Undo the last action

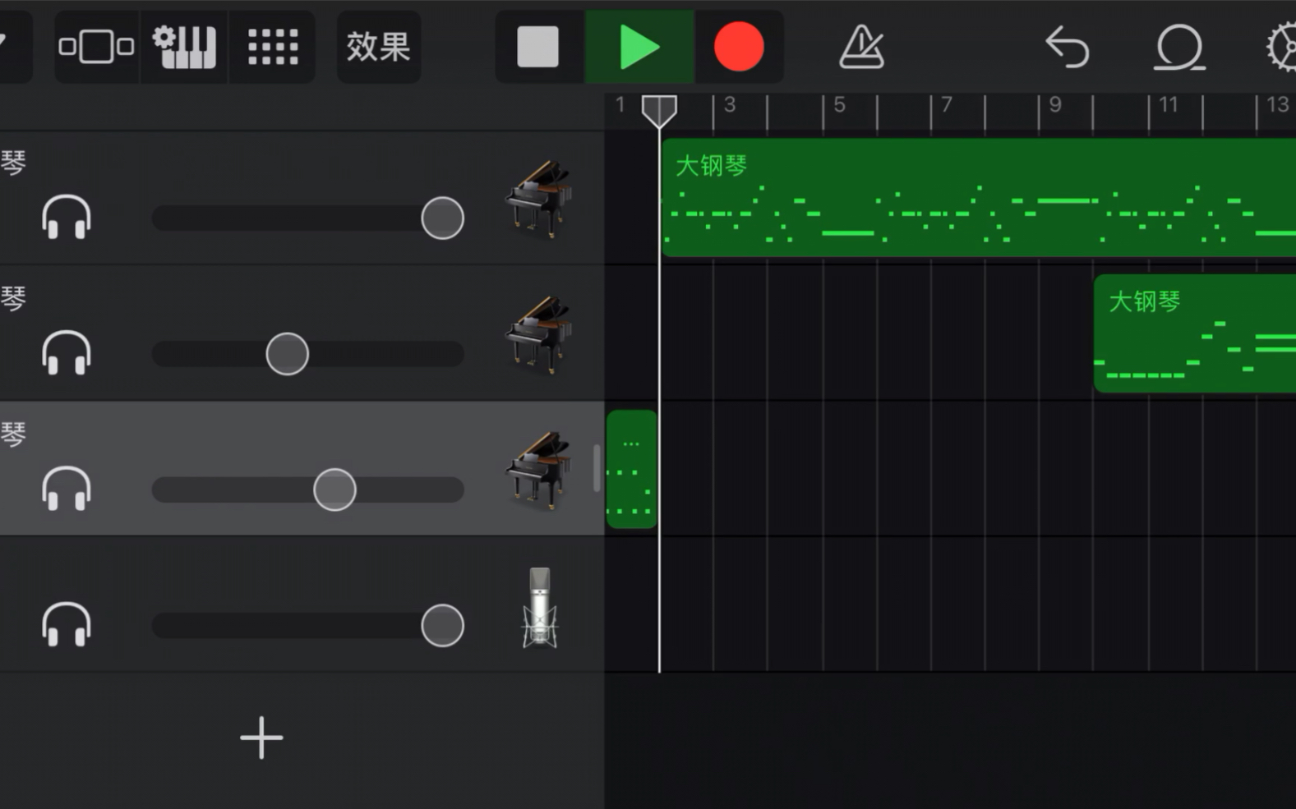point(1067,47)
